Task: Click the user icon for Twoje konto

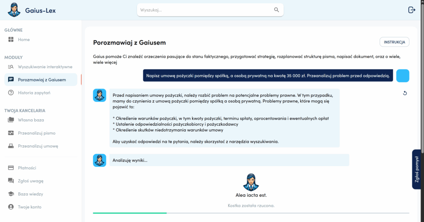Action: point(11,207)
